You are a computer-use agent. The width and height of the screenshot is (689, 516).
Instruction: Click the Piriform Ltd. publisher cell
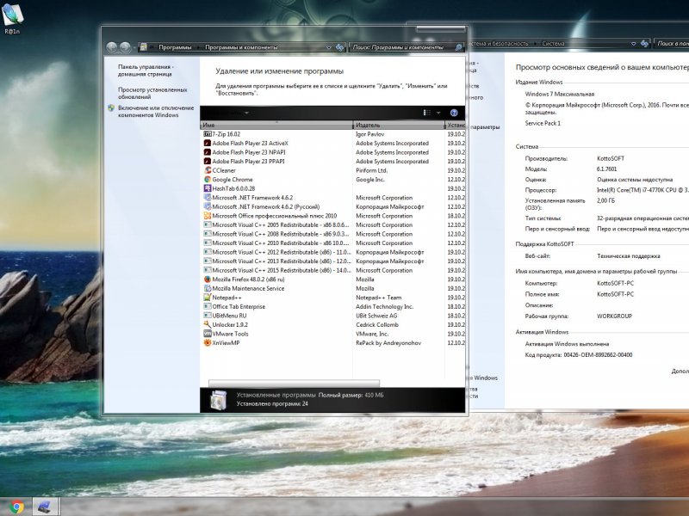coord(372,170)
